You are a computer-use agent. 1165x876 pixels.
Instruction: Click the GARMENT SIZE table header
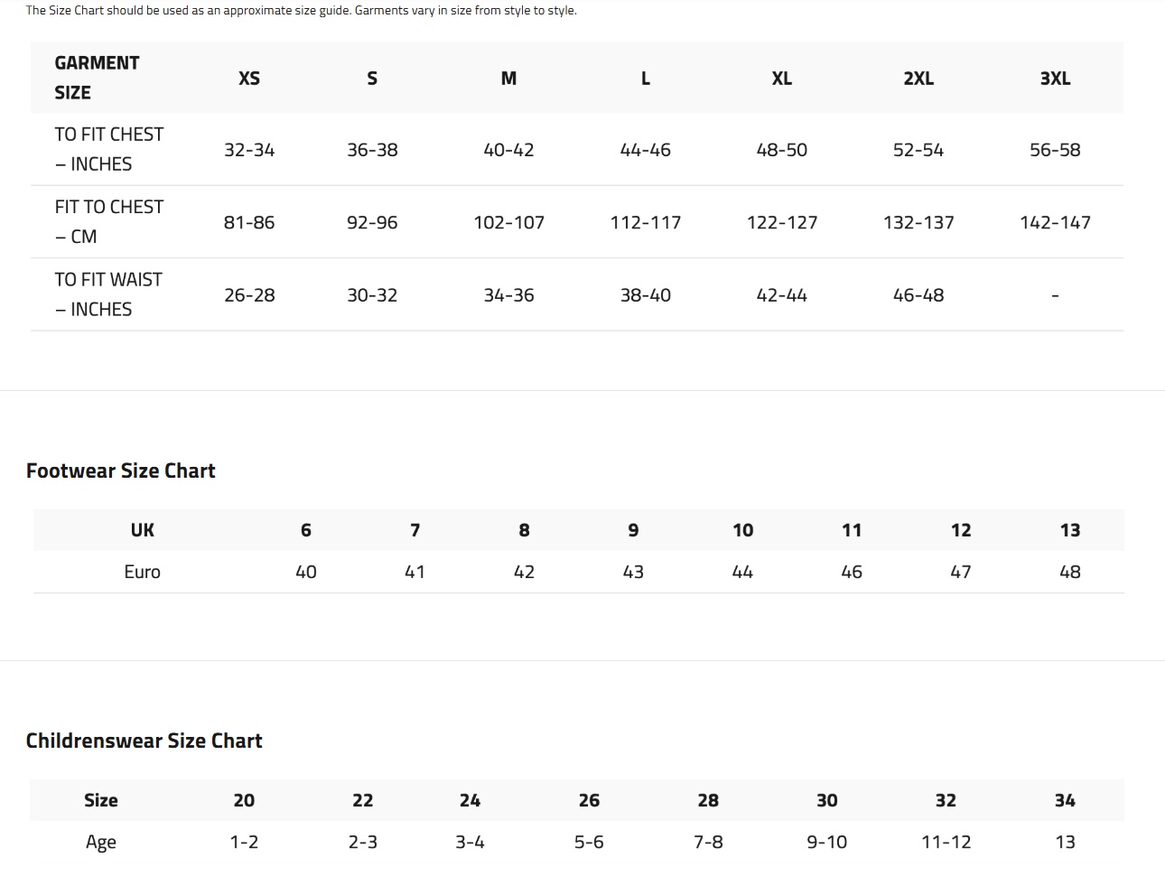97,78
